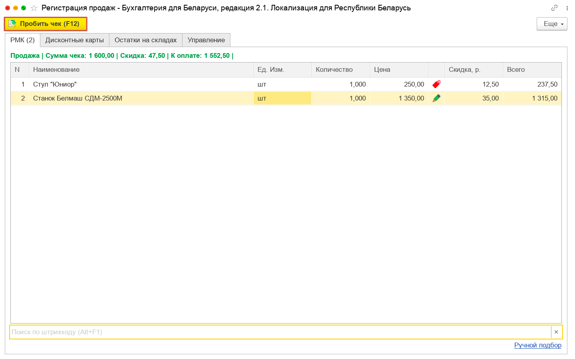This screenshot has width=575, height=359.
Task: Sort by the Количество column header
Action: [334, 69]
